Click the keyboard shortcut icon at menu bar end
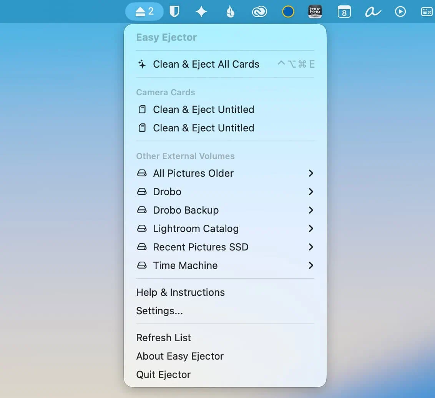 427,12
